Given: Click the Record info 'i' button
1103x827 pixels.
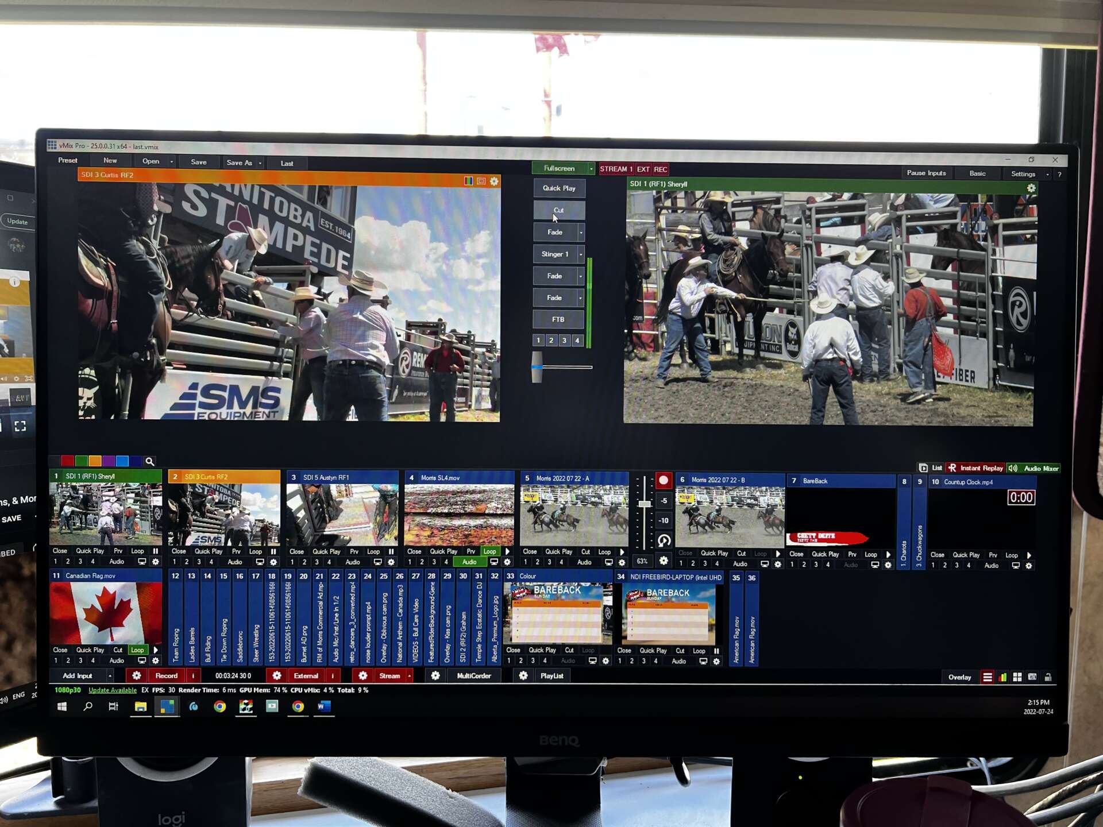Looking at the screenshot, I should point(193,675).
